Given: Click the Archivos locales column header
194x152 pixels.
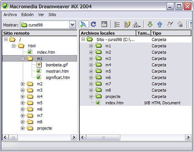Looking at the screenshot, I should click(108, 33).
